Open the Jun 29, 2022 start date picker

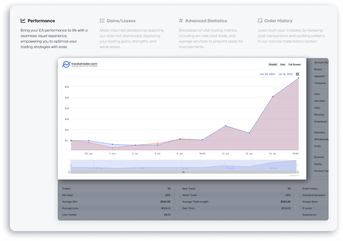click(267, 74)
